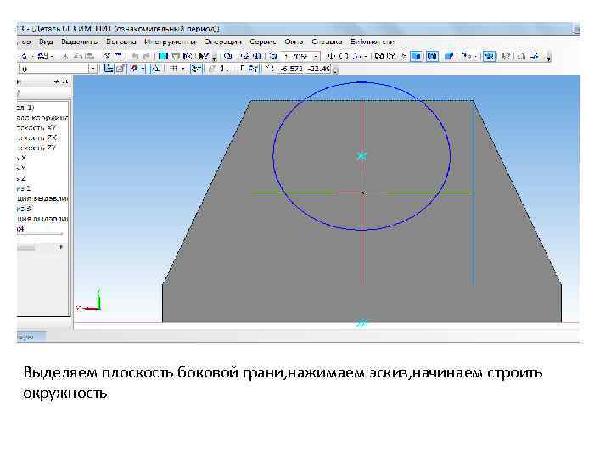Open the Справка menu

point(327,42)
